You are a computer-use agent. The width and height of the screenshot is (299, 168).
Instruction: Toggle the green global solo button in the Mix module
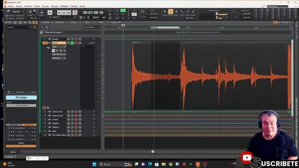[123, 10]
